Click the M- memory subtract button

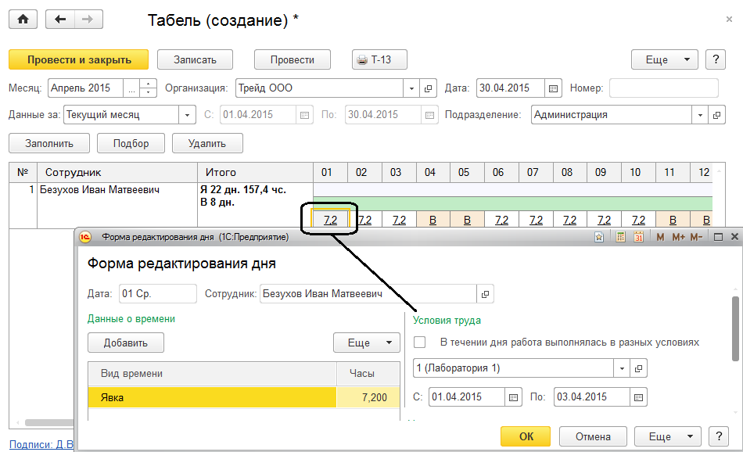tap(696, 237)
